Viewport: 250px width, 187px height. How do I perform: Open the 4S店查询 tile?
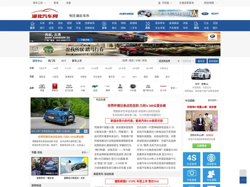192,159
